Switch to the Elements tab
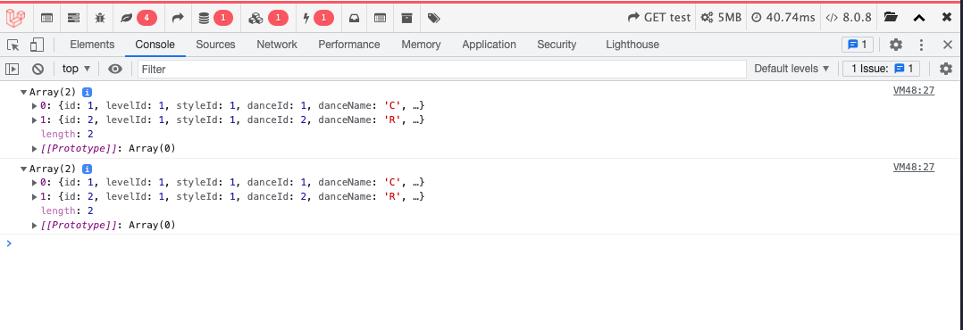The image size is (963, 330). (x=92, y=45)
